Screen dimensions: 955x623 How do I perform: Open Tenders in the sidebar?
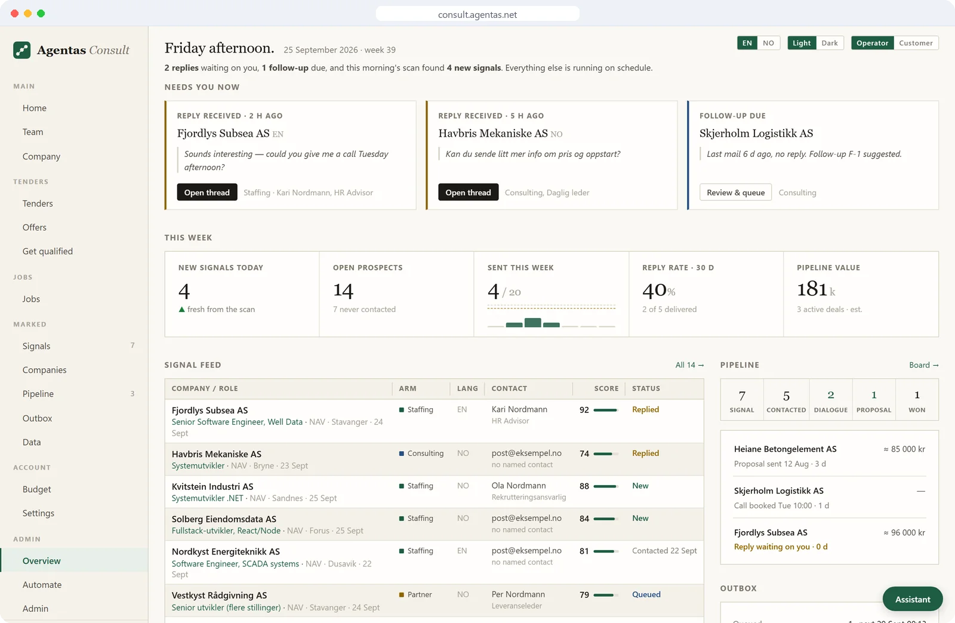point(74,203)
